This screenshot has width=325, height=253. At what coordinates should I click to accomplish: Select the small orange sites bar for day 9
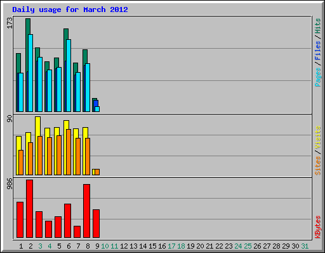coord(97,172)
